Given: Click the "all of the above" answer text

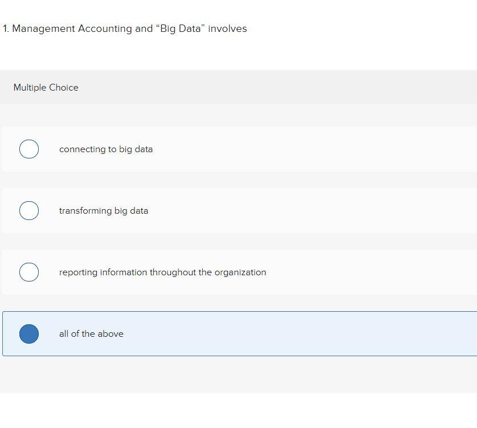Looking at the screenshot, I should 91,333.
